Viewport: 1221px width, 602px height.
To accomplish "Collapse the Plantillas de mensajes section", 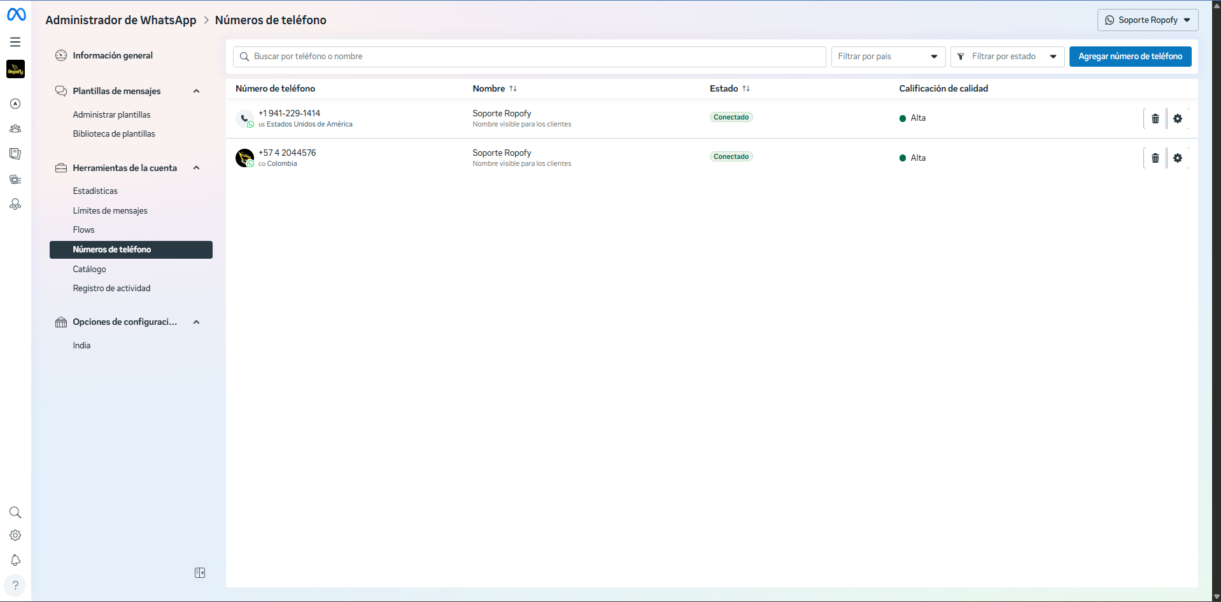I will (196, 92).
